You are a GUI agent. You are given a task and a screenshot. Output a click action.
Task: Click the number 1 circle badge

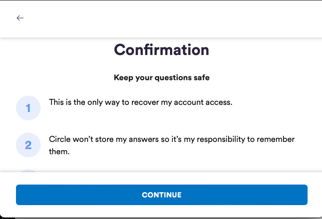(x=28, y=108)
